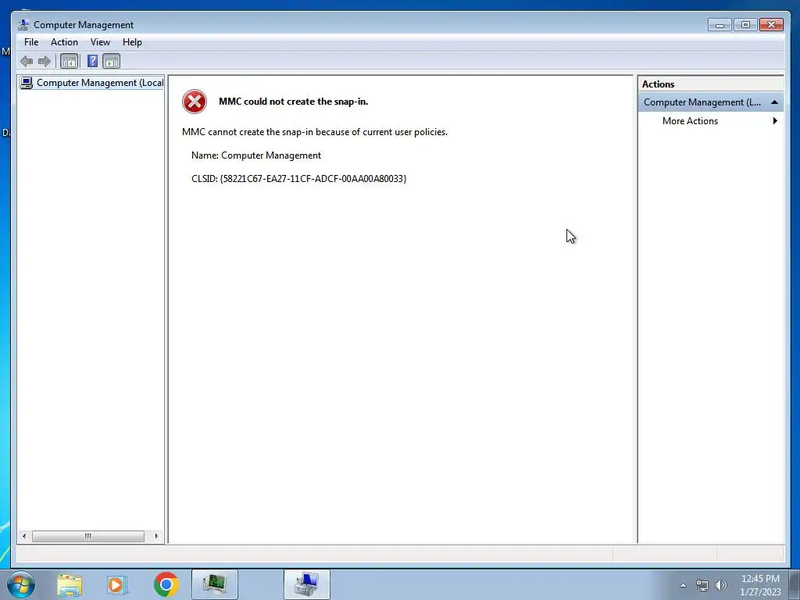Screen dimensions: 800x600
Task: Launch Windows Media Player from taskbar
Action: coord(117,585)
